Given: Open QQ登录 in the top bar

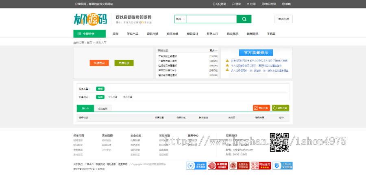Looking at the screenshot, I should coord(219,4).
